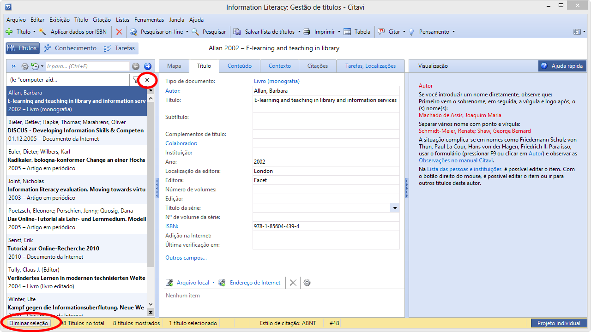
Task: Click the Arquivo local add icon
Action: (170, 283)
